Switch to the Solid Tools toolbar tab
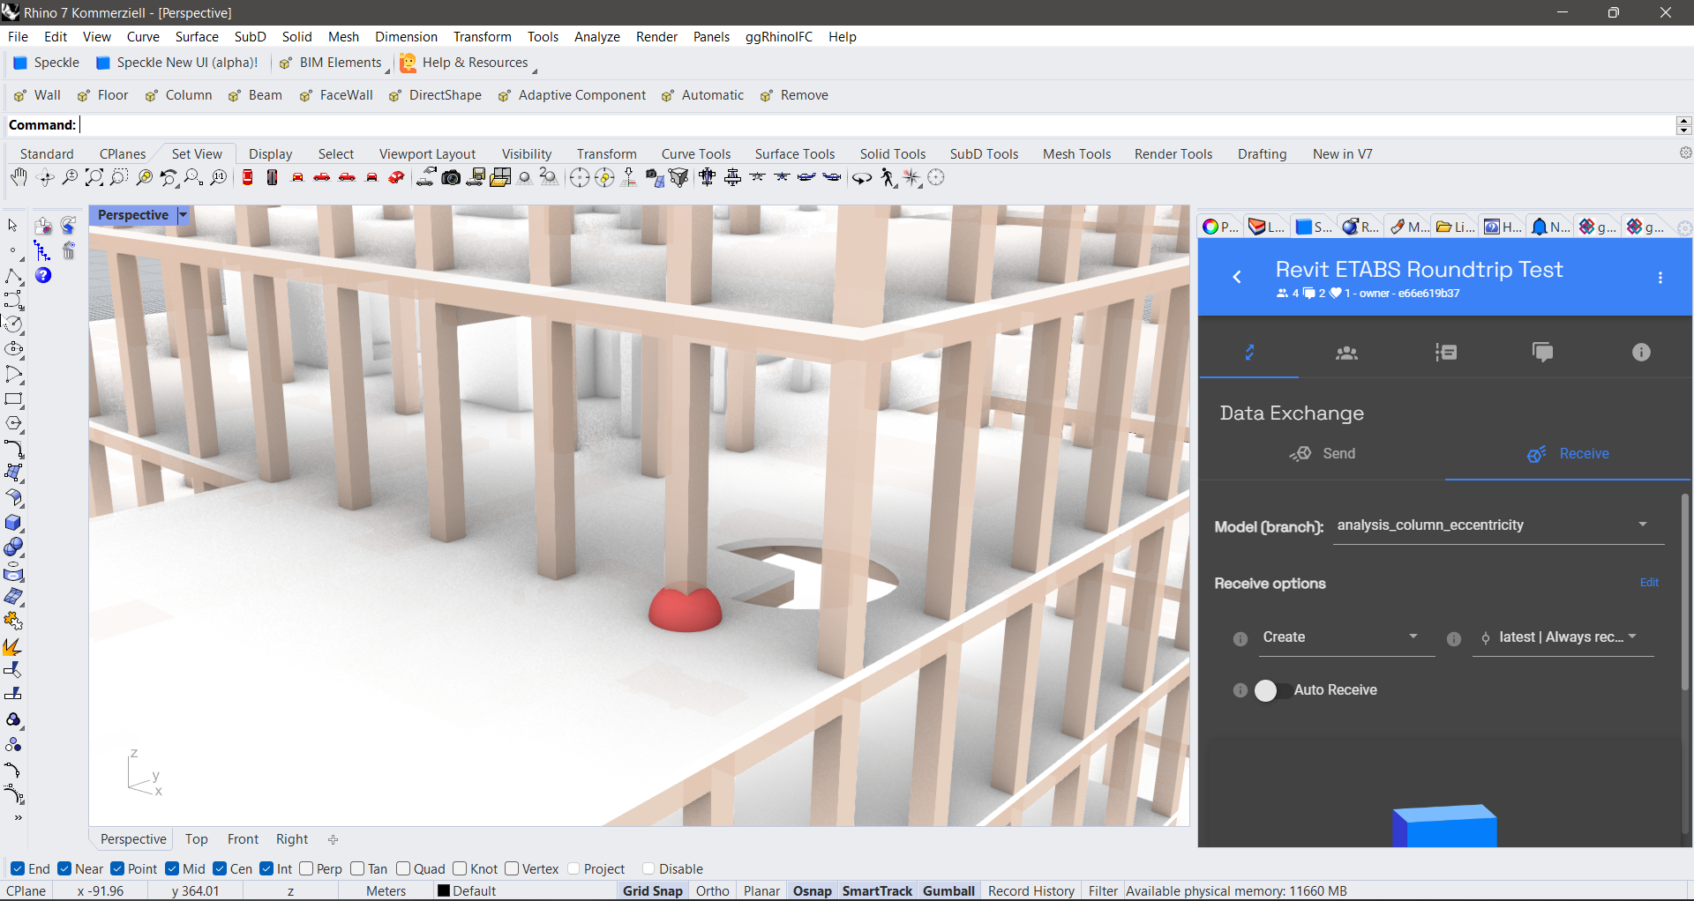The image size is (1694, 901). [893, 154]
